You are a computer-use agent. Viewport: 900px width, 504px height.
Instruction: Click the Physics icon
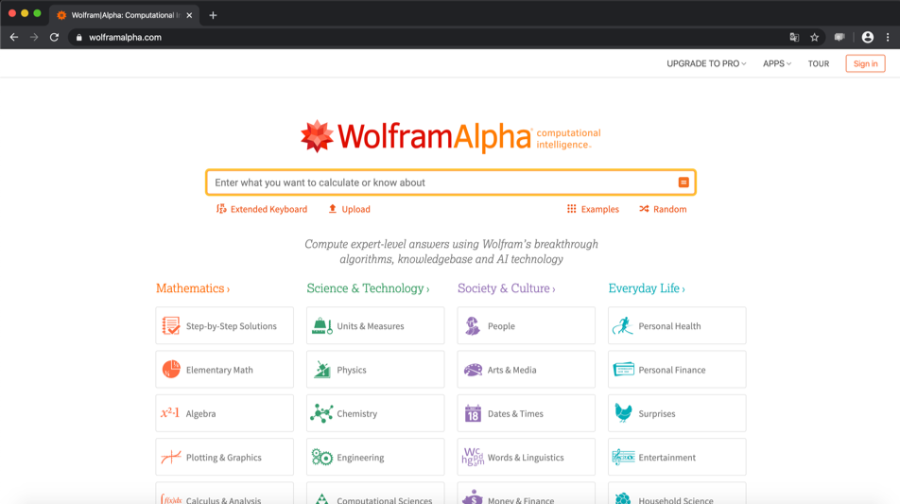pos(322,369)
